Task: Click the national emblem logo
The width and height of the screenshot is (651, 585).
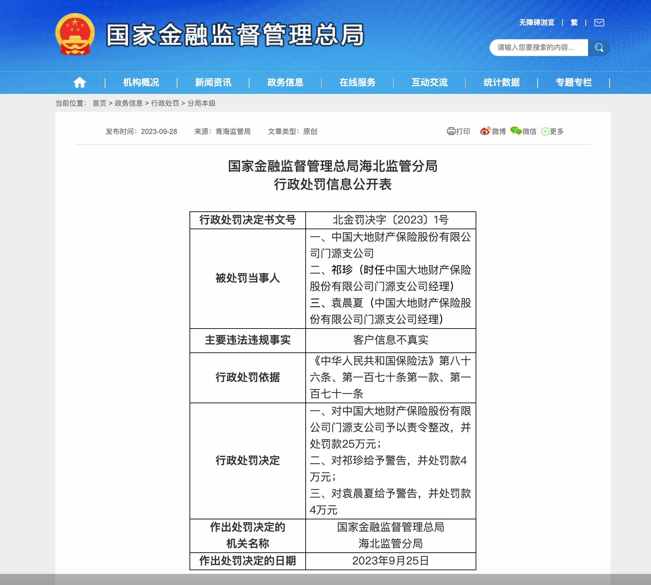Action: pos(75,35)
